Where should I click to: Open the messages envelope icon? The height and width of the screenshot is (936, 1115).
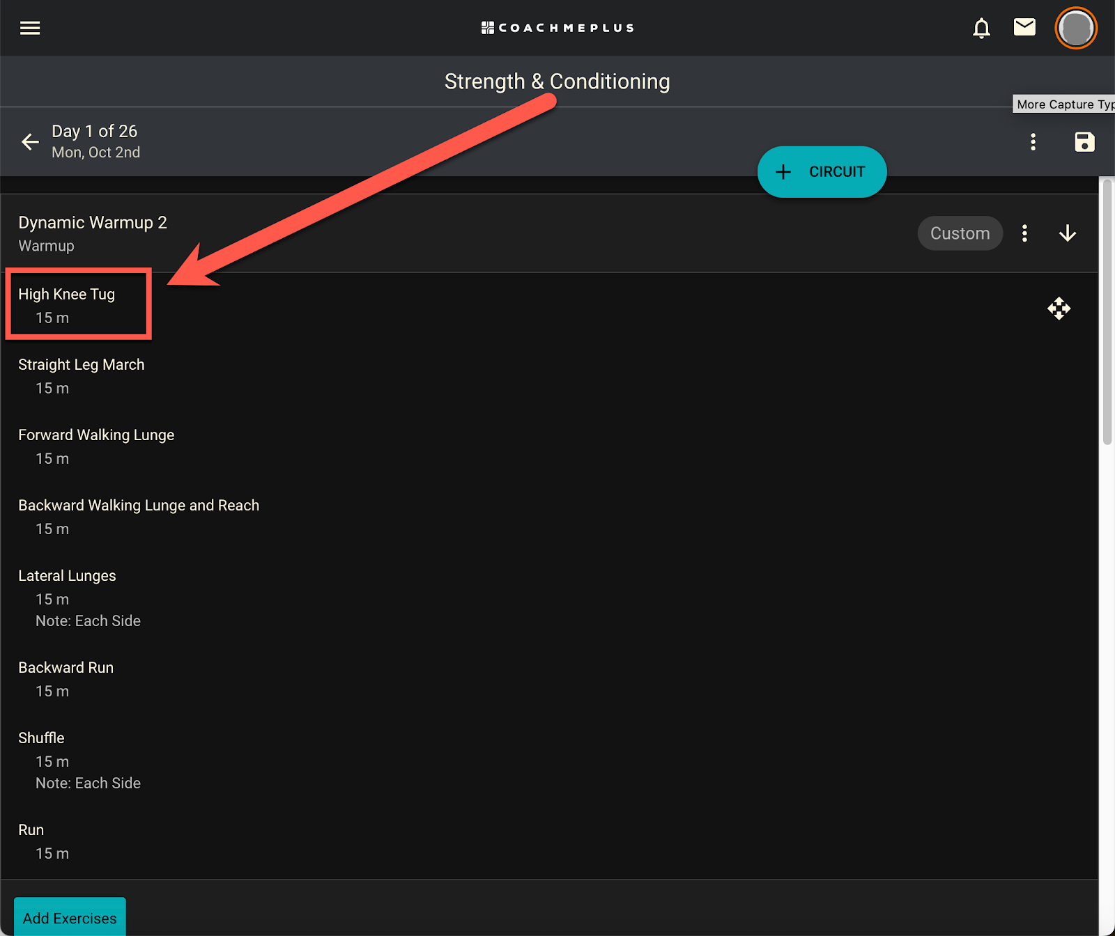(1024, 27)
